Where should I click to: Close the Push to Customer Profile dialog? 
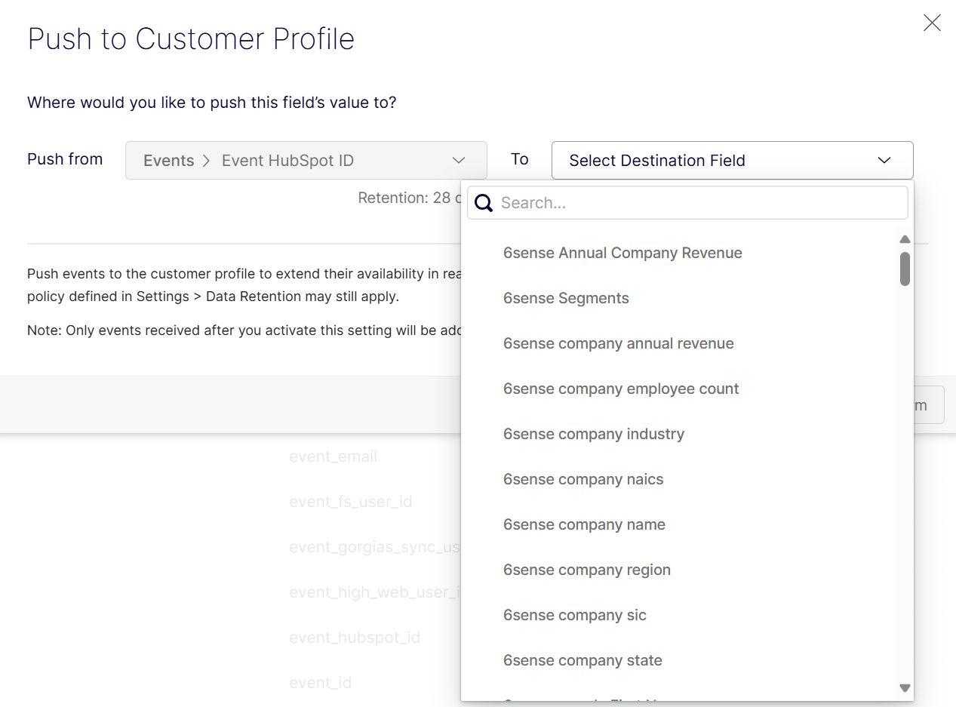[932, 23]
